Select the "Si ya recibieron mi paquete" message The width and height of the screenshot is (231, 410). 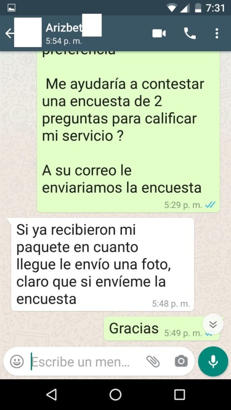(102, 264)
